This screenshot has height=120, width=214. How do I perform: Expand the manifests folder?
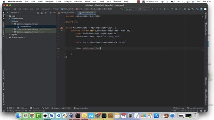[10, 19]
